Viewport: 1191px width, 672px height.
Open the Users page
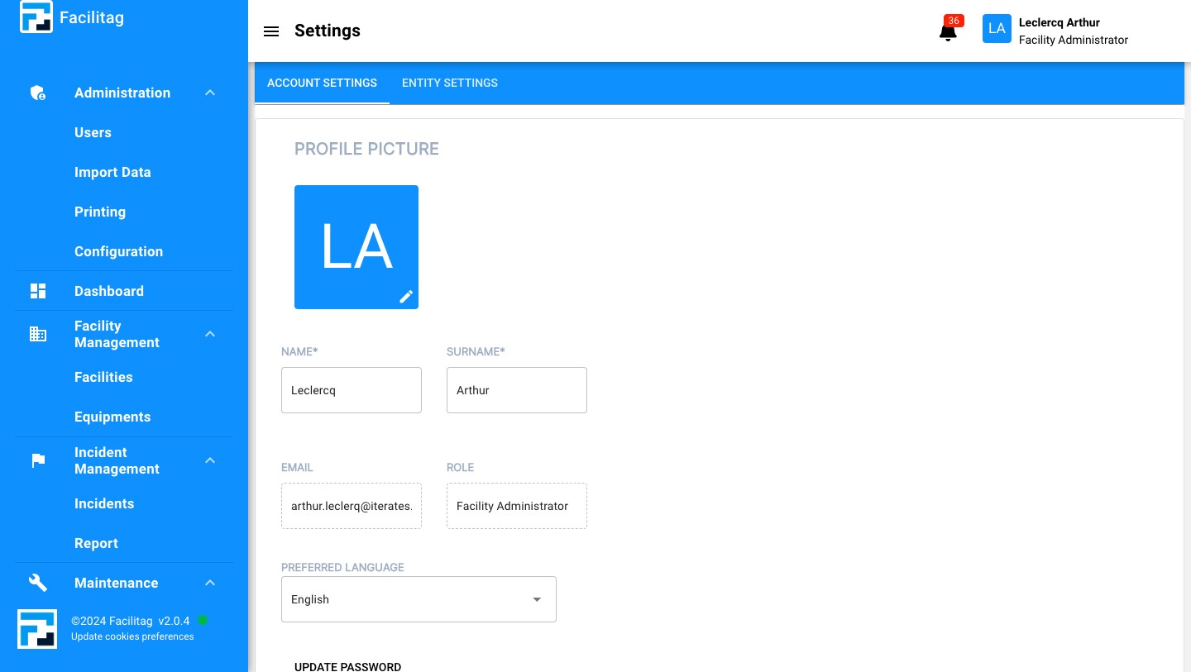[x=93, y=132]
